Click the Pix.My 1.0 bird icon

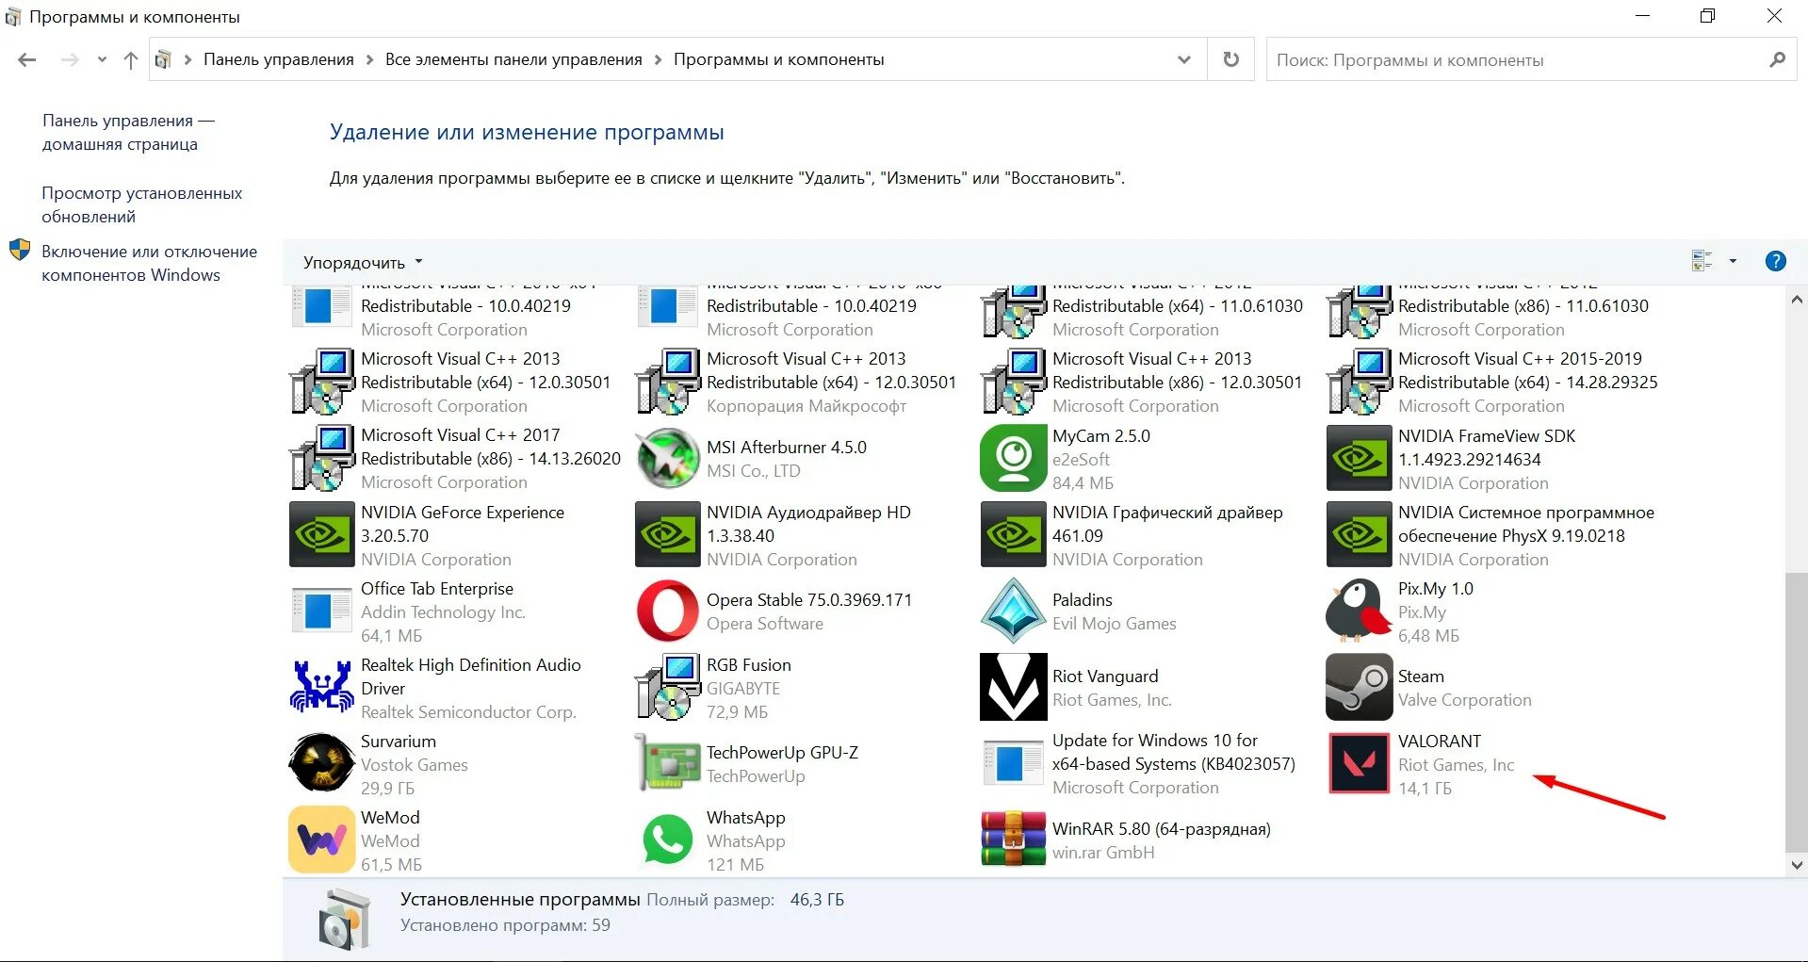point(1359,611)
